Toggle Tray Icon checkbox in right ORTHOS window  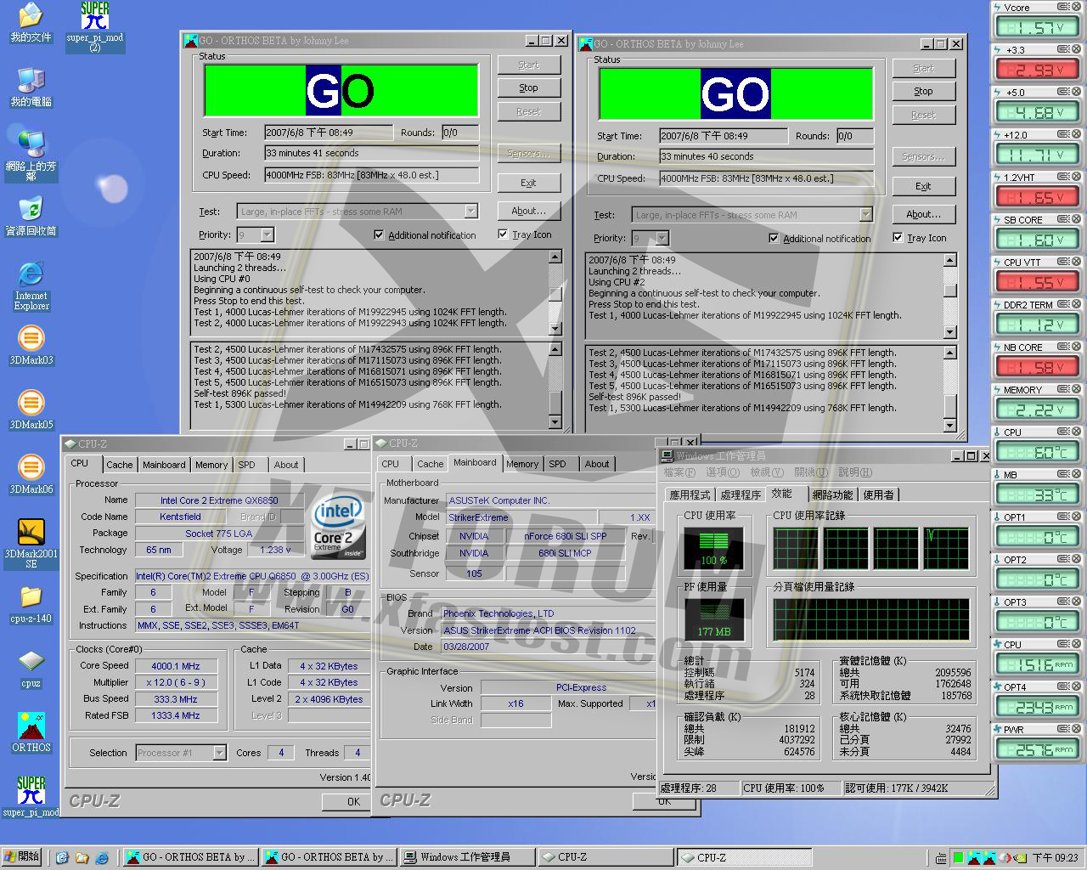point(920,238)
